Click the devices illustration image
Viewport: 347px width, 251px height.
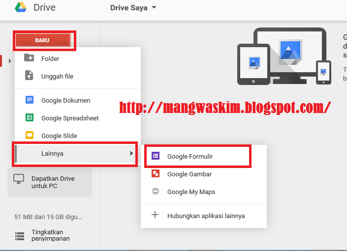[284, 56]
